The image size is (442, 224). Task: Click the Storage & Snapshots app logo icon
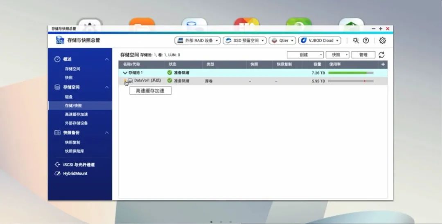(x=60, y=40)
